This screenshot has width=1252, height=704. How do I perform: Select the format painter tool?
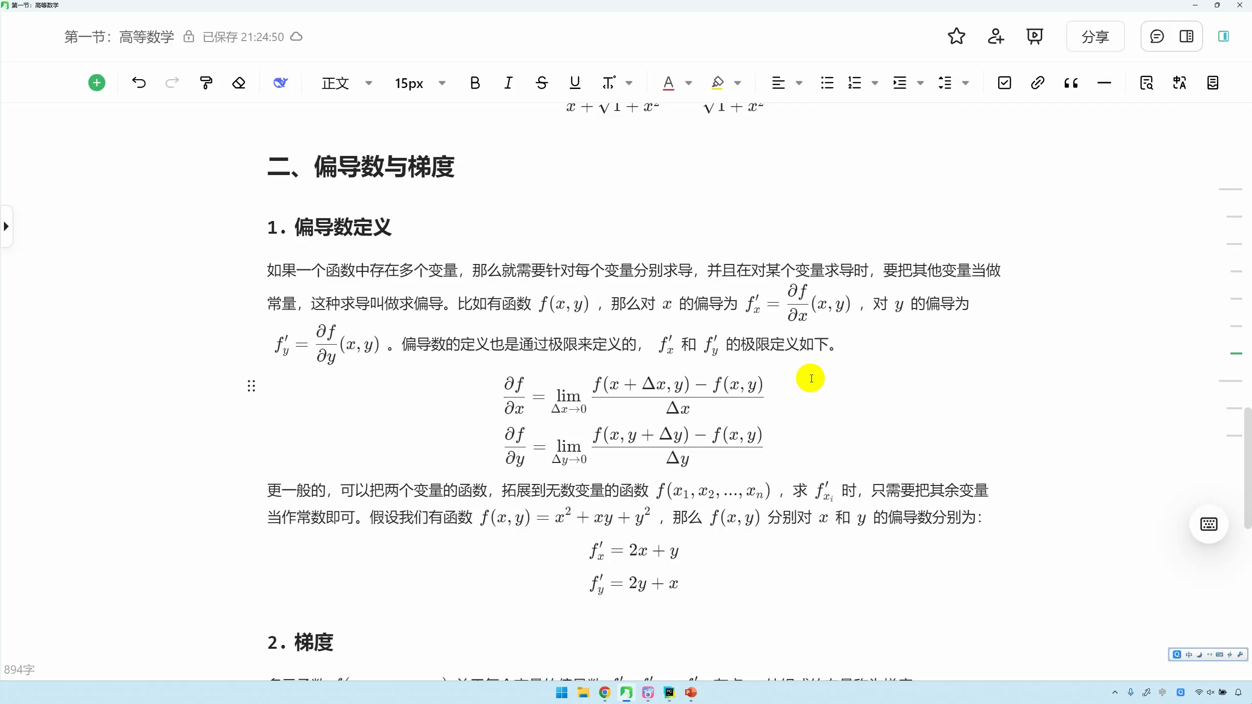(206, 83)
